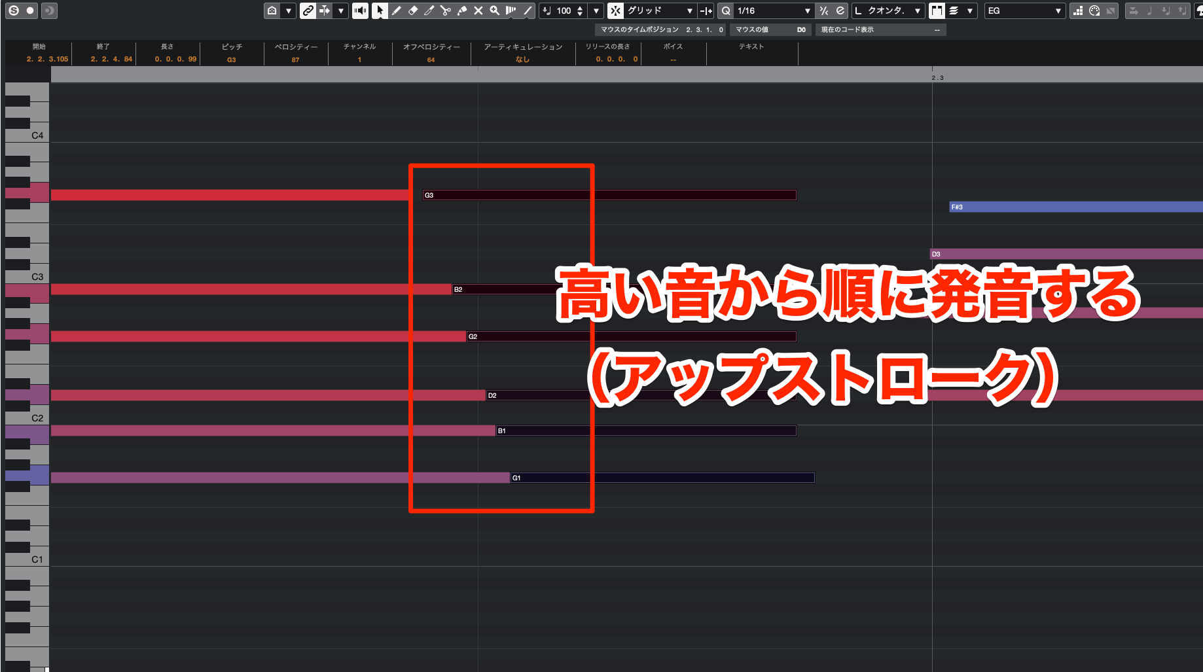Screen dimensions: 1203x672
Task: Select the Line tool
Action: pyautogui.click(x=527, y=10)
